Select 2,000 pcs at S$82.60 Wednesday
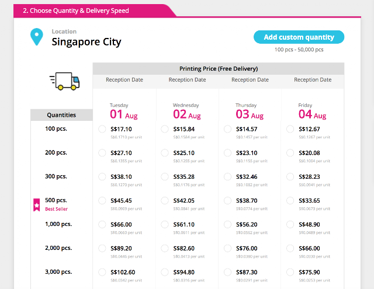 point(165,248)
